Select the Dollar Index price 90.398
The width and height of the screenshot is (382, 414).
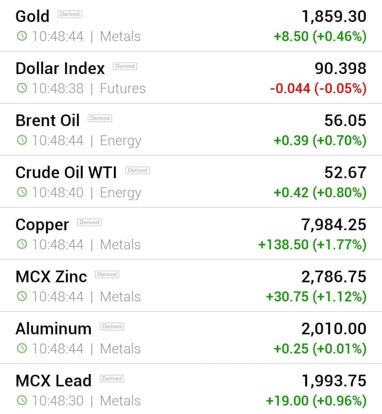pyautogui.click(x=340, y=68)
